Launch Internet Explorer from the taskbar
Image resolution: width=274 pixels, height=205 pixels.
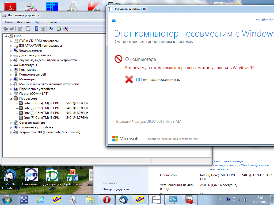[x=41, y=200]
